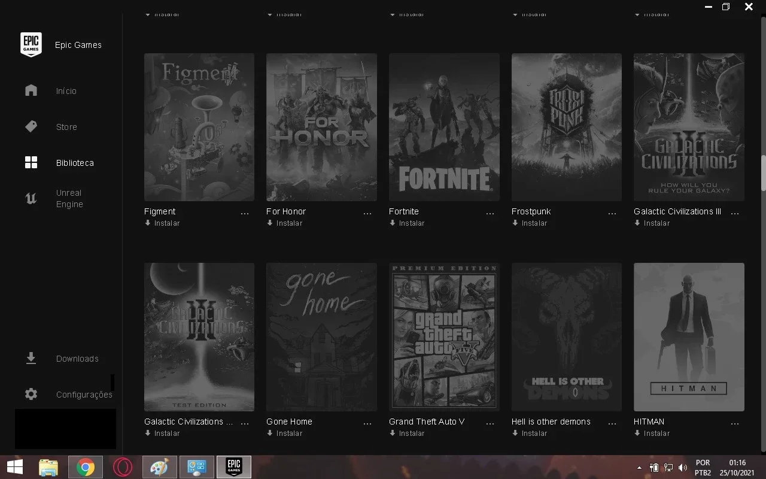766x479 pixels.
Task: Show hidden tray icons arrow
Action: 640,467
